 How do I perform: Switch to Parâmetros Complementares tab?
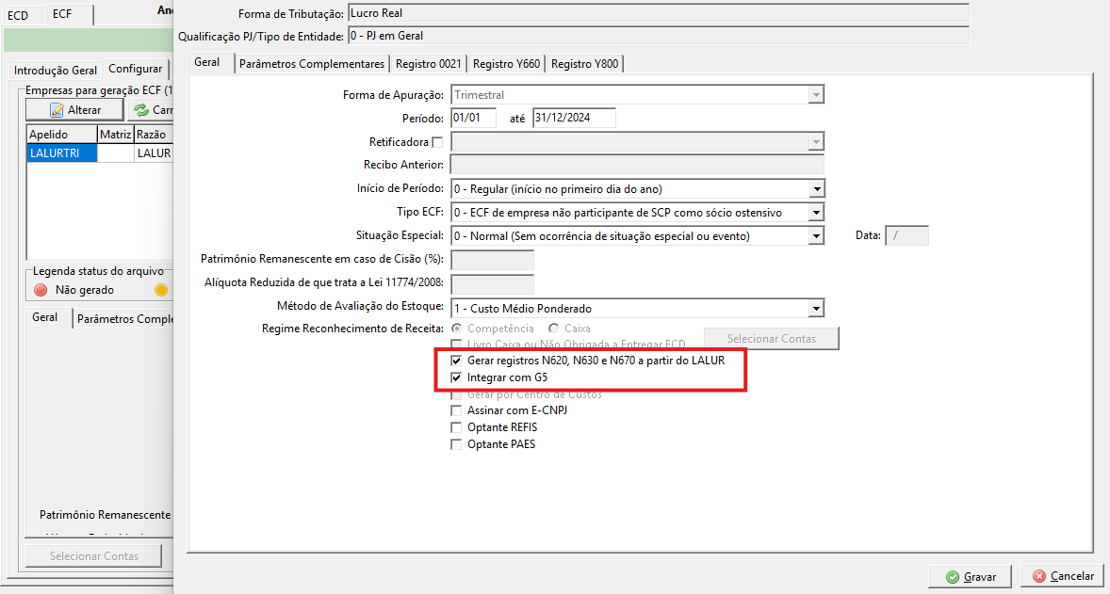tap(312, 64)
